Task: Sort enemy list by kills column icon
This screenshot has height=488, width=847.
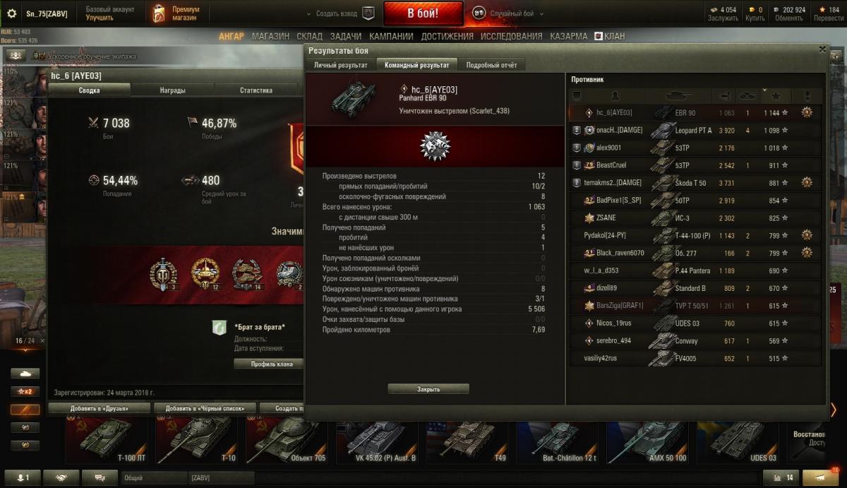Action: 748,95
